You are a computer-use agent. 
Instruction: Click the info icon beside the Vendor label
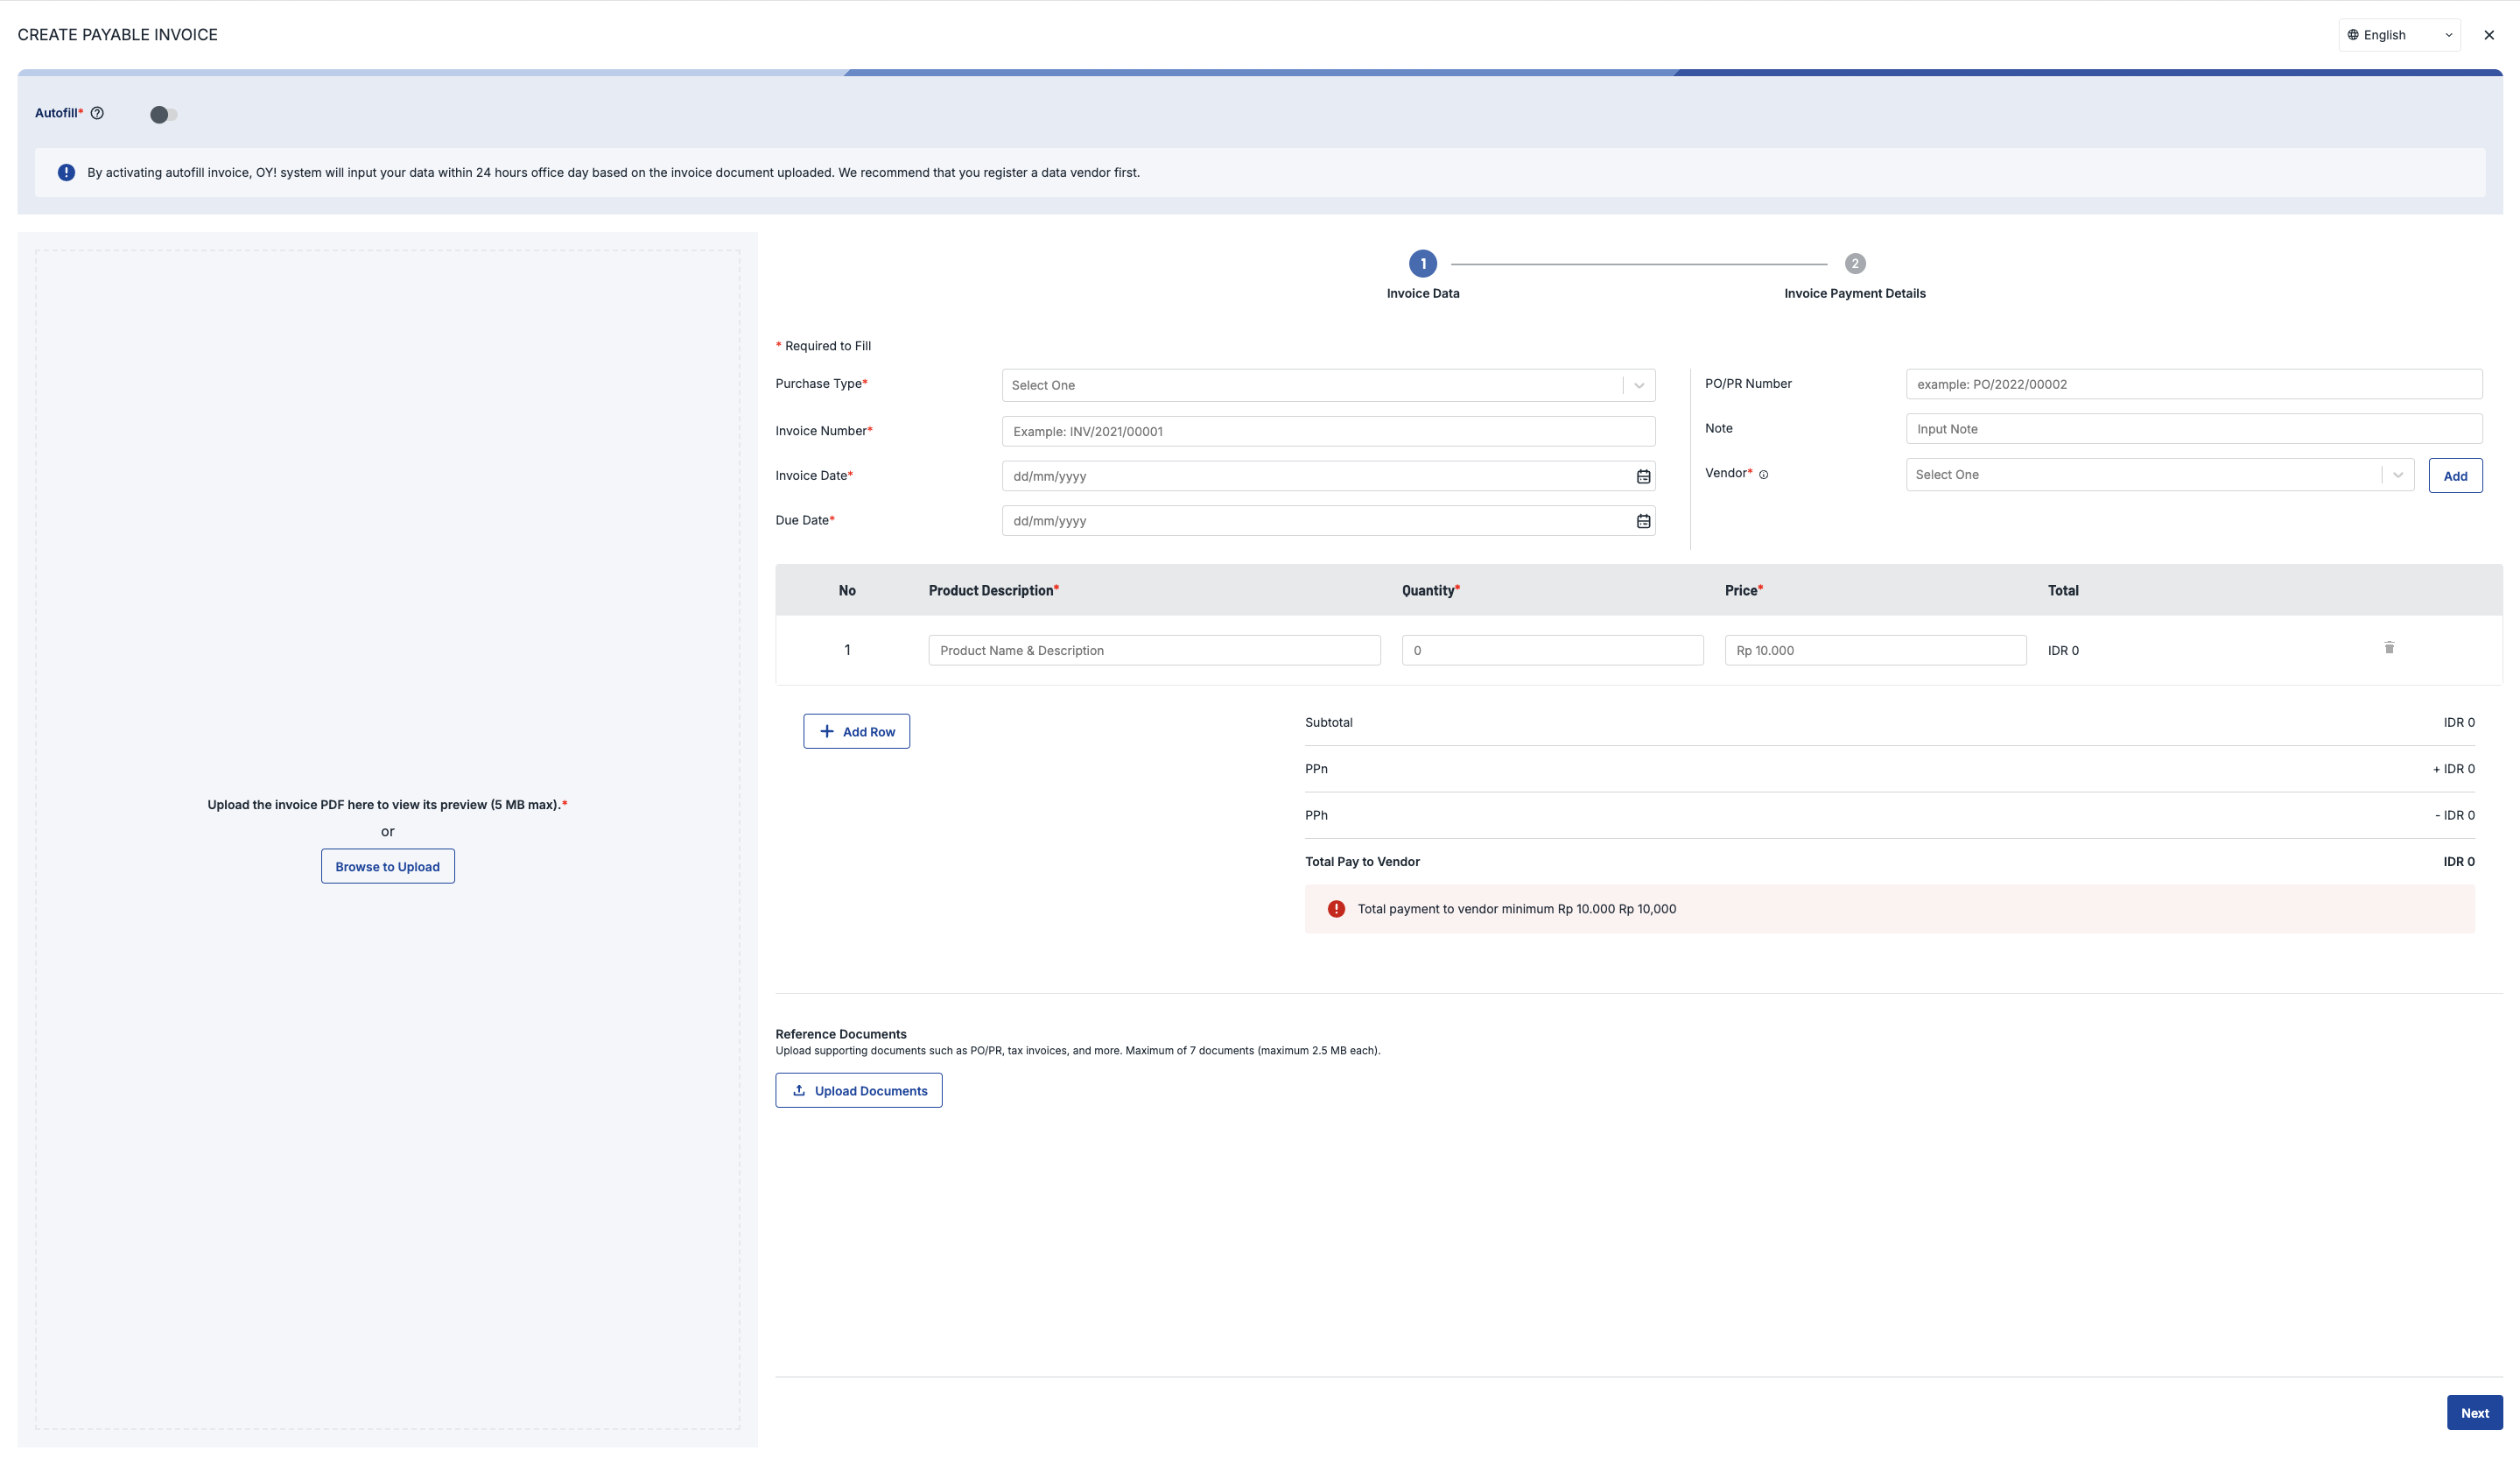click(1765, 475)
